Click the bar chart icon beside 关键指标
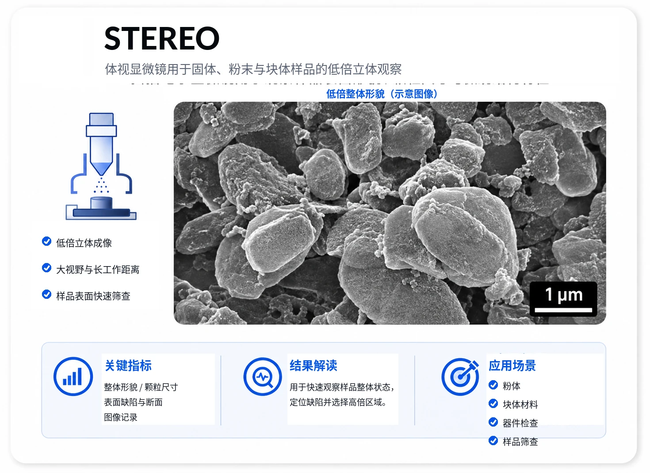This screenshot has height=473, width=650. (73, 376)
